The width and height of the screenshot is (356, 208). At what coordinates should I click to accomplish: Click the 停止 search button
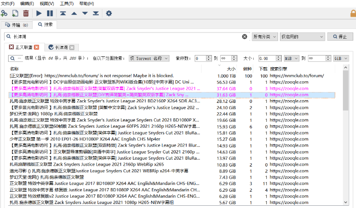point(340,37)
